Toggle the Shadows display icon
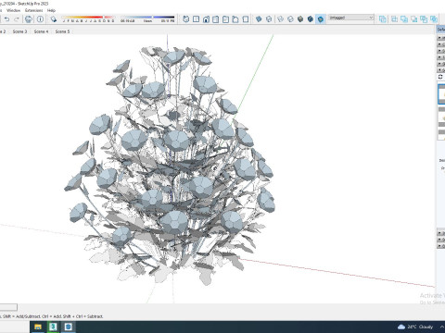445x333 pixels. point(54,19)
